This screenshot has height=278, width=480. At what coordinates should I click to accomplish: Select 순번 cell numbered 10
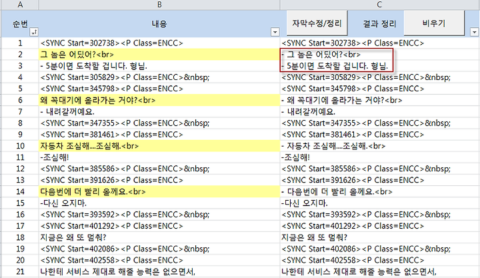point(20,146)
